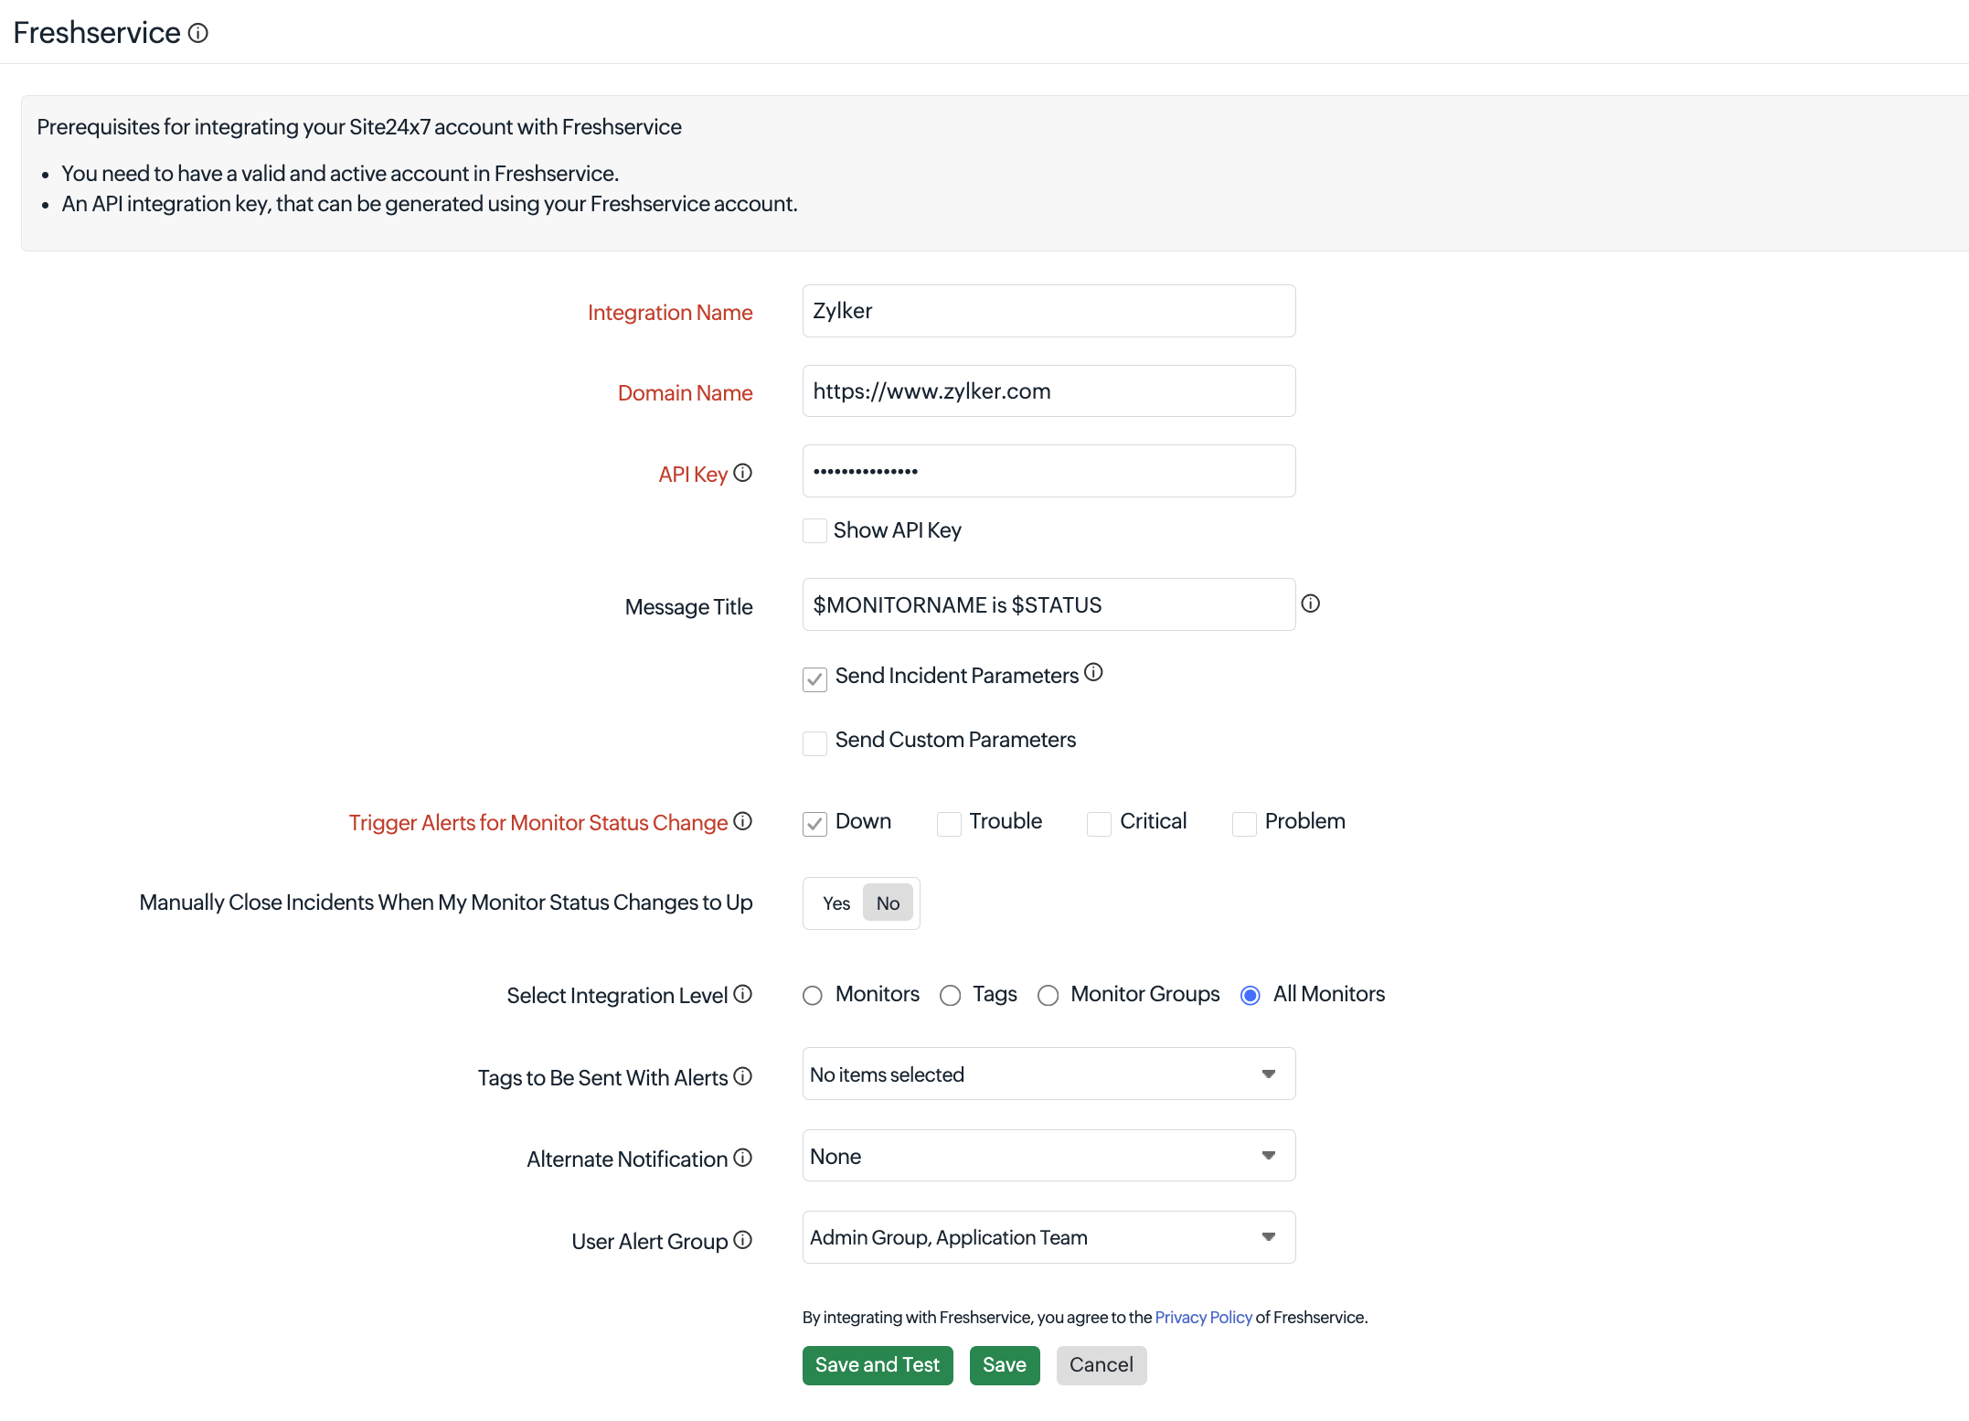
Task: Select Yes for manually closing incidents
Action: coord(836,903)
